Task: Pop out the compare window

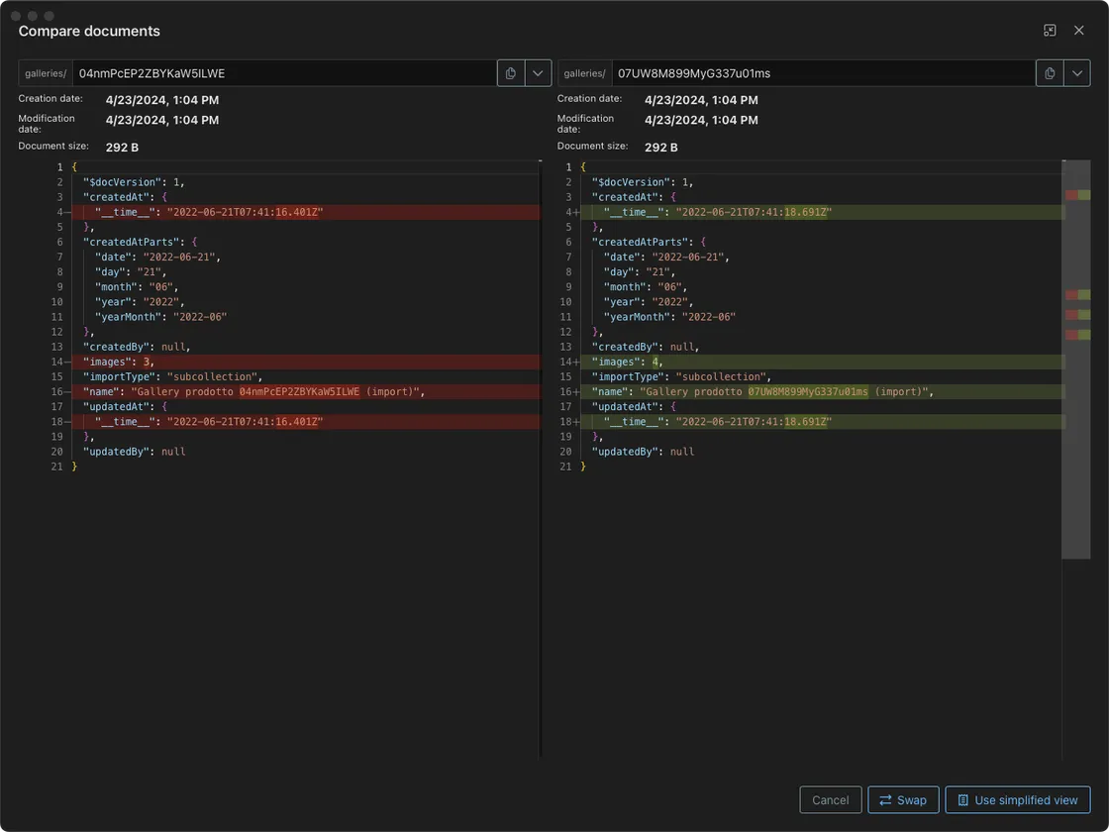Action: tap(1050, 31)
